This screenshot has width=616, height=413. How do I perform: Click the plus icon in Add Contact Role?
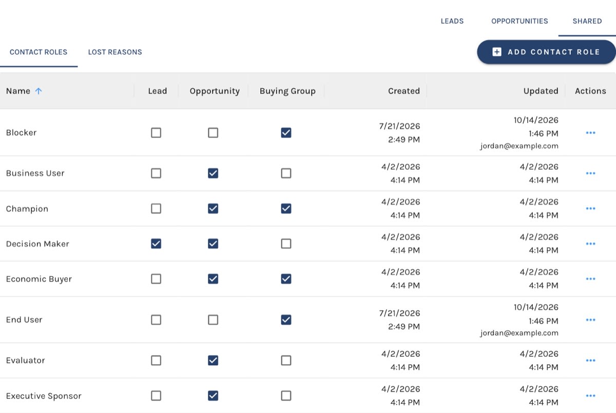pos(496,52)
